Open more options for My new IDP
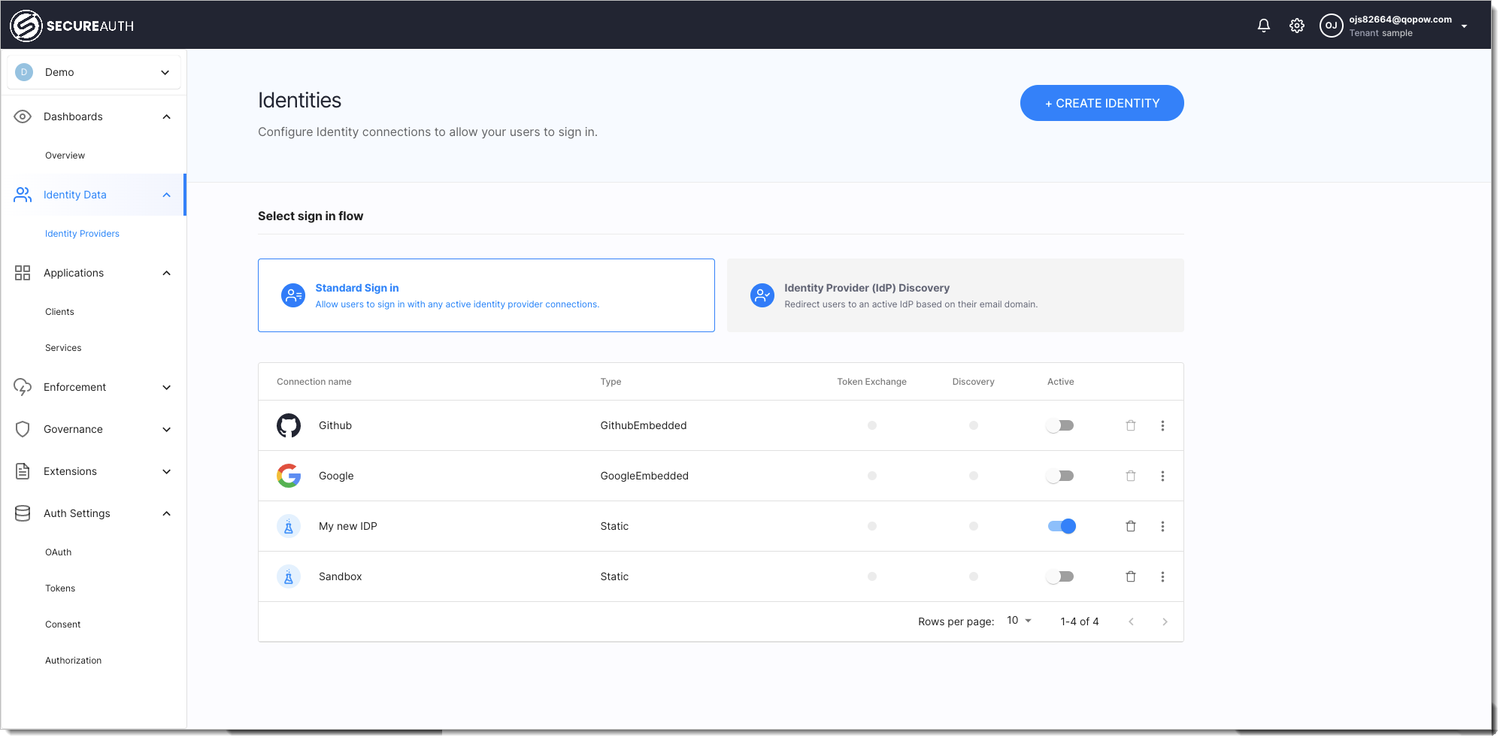This screenshot has height=741, width=1503. click(1162, 526)
